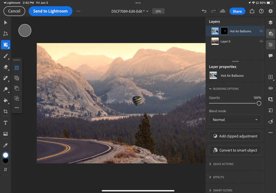This screenshot has height=193, width=276.
Task: Open more options next to Send to Lightroom
Action: [x=78, y=11]
